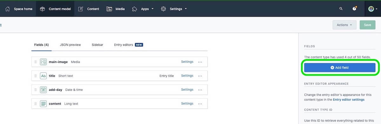Grab the drag handle of main-image row

coord(36,62)
